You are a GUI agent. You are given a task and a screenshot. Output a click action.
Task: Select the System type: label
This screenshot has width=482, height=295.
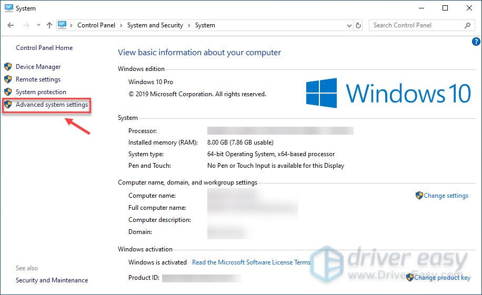[146, 154]
